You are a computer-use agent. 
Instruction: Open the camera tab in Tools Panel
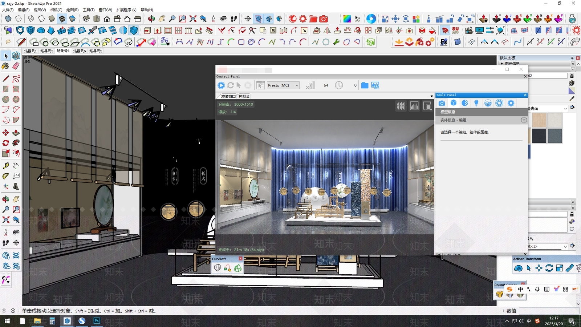click(x=442, y=103)
